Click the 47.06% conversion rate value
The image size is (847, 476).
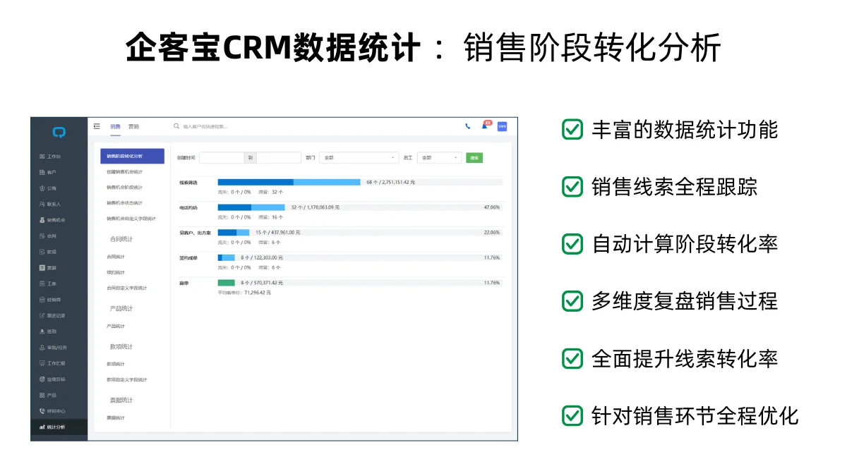tap(491, 207)
